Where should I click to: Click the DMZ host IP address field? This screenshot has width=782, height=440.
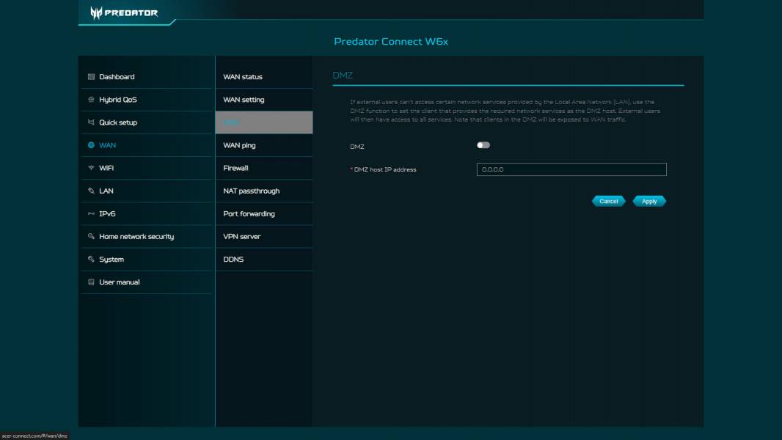pos(570,169)
